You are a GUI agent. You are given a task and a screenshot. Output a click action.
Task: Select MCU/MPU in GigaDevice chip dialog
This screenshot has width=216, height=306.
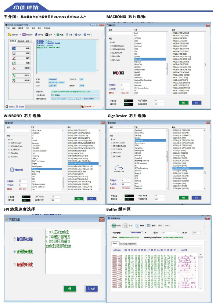click(x=116, y=157)
